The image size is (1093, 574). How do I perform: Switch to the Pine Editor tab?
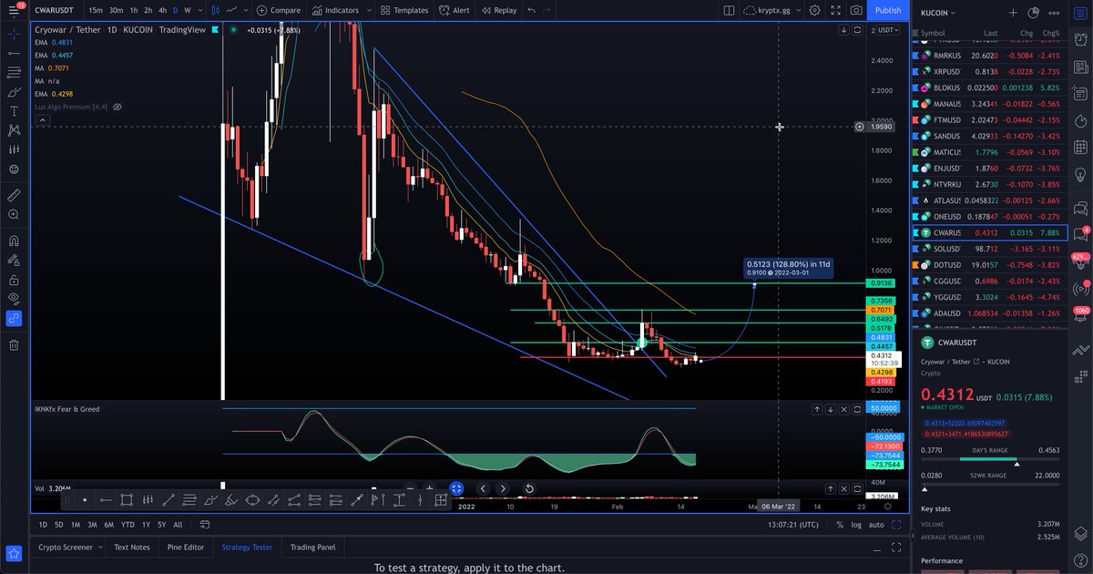[x=185, y=547]
